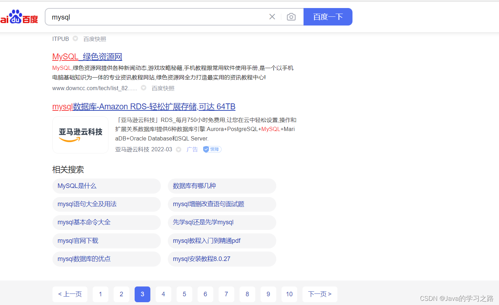Select related search 先学sql还是先学mysql
499x305 pixels.
point(222,223)
